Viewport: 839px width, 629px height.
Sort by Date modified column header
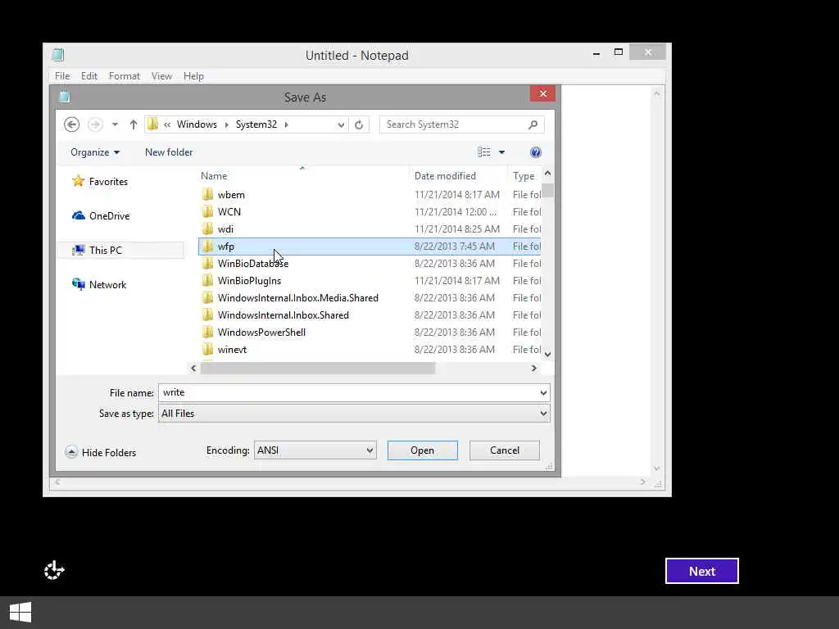coord(445,176)
